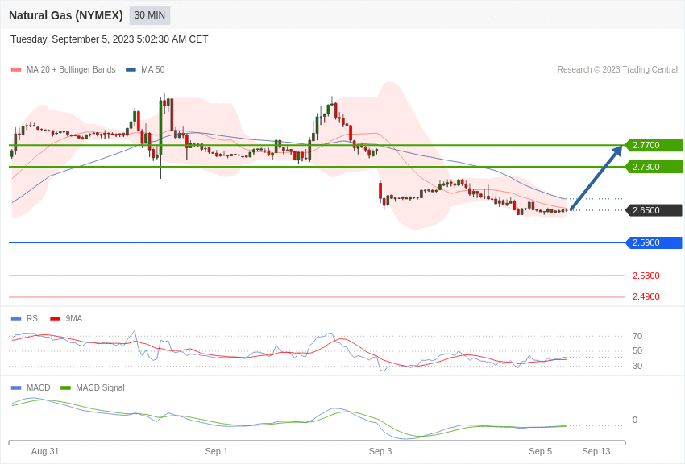Viewport: 685px width, 464px height.
Task: Click the Aug 31 date axis label
Action: (45, 451)
